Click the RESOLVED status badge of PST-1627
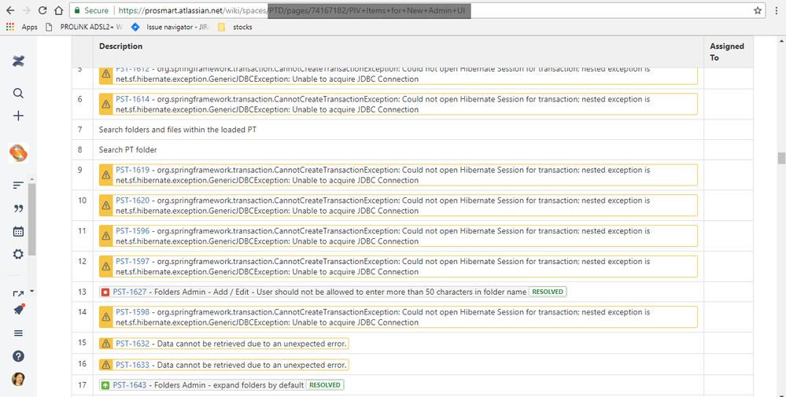 [x=548, y=292]
